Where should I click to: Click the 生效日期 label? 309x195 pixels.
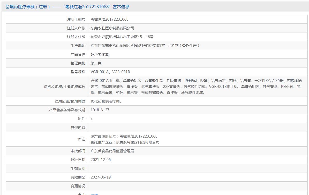[x=78, y=168]
